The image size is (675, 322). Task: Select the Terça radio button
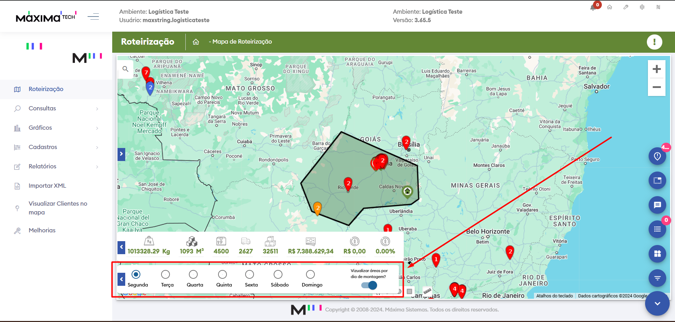click(165, 274)
